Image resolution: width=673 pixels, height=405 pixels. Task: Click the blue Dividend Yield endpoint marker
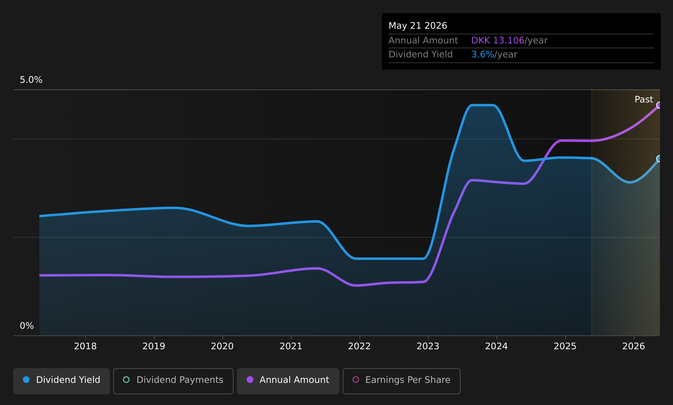tap(659, 159)
